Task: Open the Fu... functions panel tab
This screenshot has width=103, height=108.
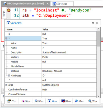Action: tap(26, 101)
